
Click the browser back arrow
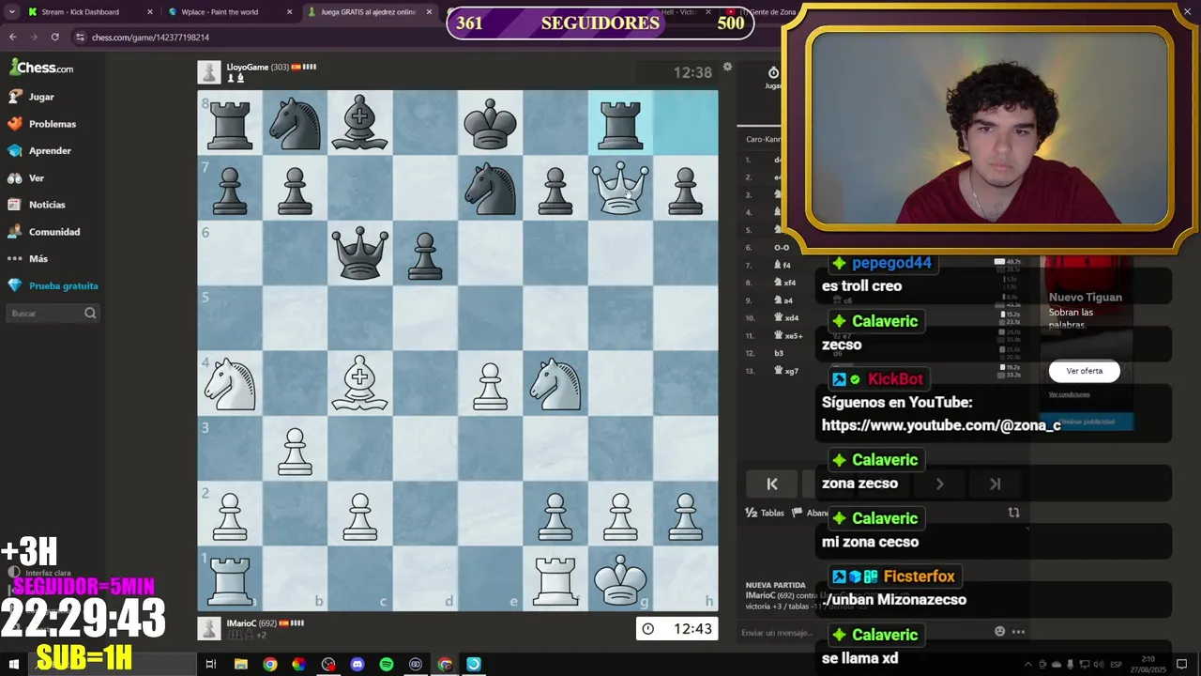[x=12, y=37]
